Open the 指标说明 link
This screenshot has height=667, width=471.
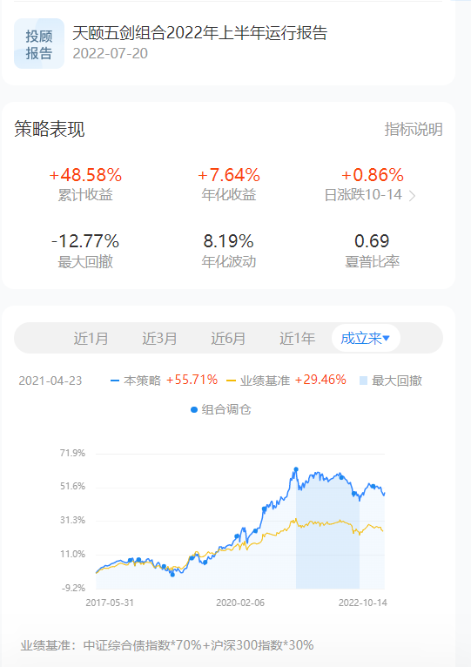pyautogui.click(x=414, y=129)
